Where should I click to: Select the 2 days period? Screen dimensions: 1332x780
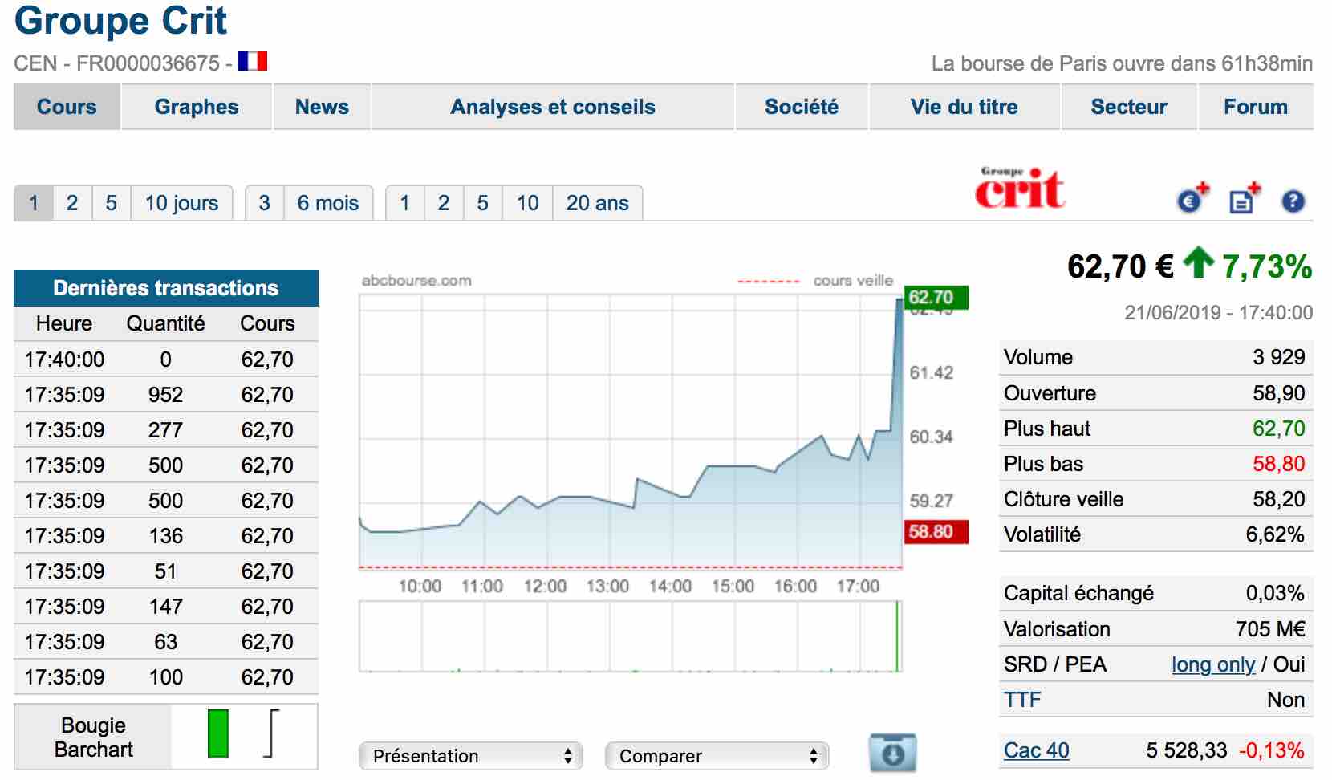(x=72, y=203)
